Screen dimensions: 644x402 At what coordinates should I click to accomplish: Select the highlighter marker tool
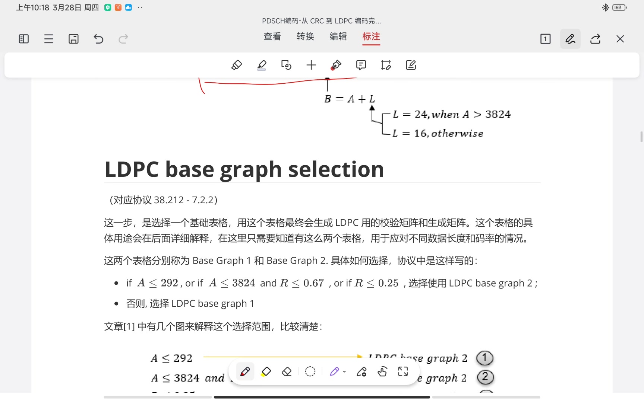pyautogui.click(x=237, y=65)
